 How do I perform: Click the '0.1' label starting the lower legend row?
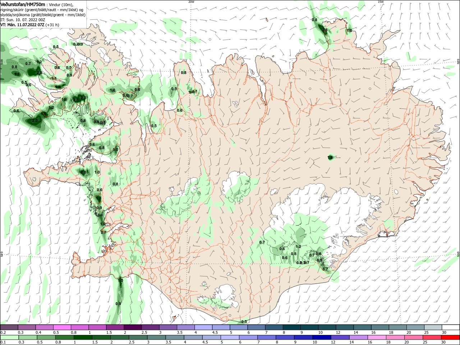(3, 342)
